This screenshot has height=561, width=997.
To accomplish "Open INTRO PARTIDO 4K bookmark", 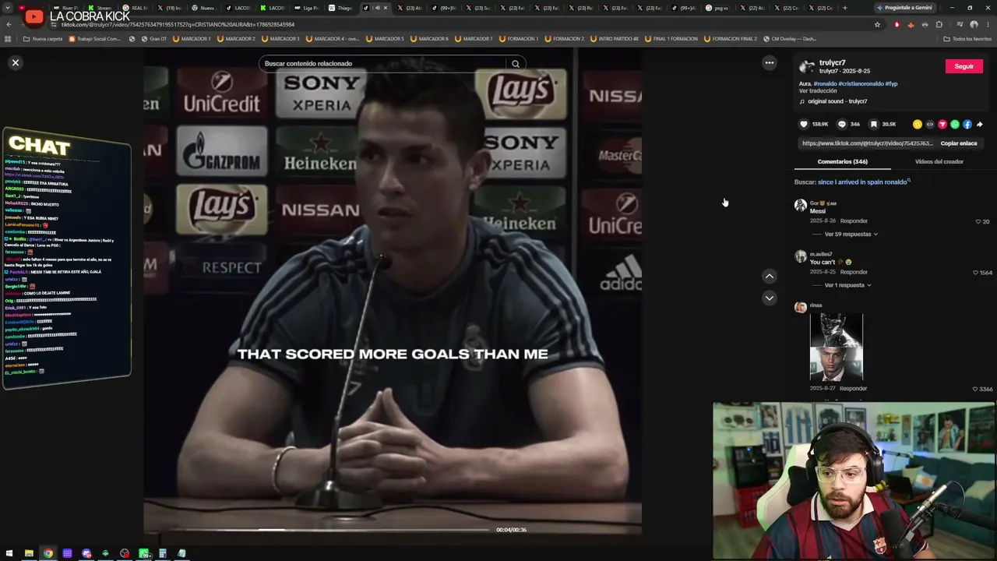I will (x=616, y=38).
